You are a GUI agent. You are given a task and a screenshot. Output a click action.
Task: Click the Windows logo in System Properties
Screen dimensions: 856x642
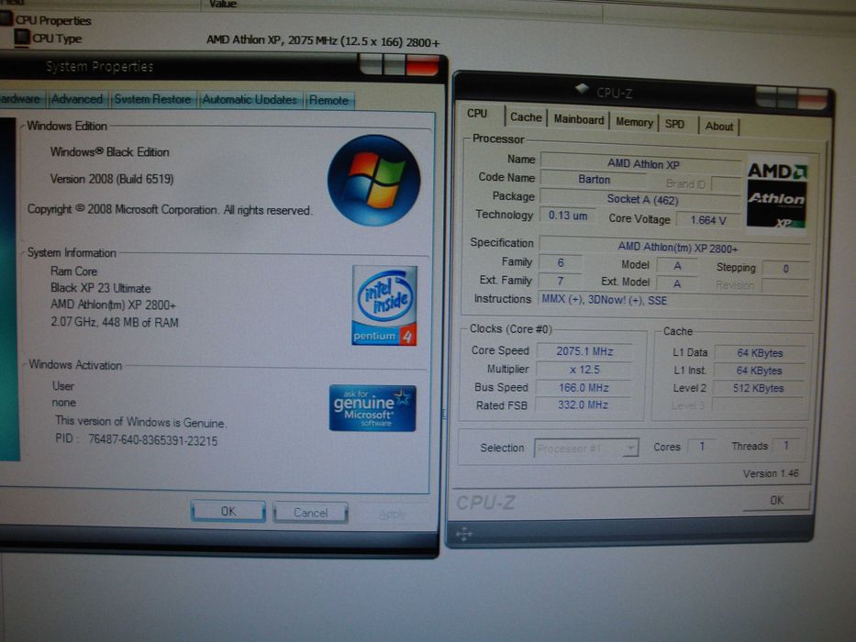(374, 181)
